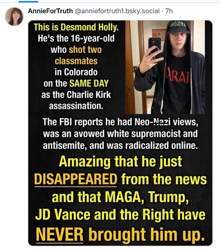220x250 pixels.
Task: Click the yellow 'This is Desmond Holly.' headline
Action: (76, 27)
